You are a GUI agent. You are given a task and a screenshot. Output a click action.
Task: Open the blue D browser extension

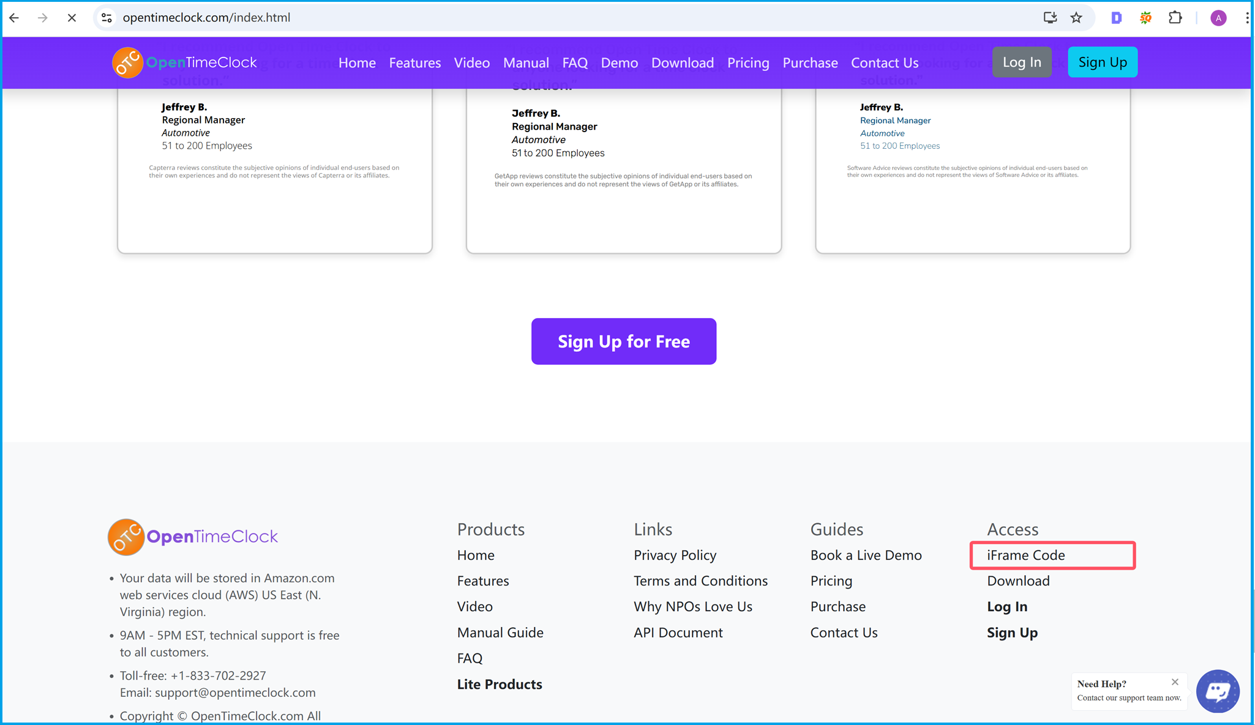(x=1116, y=18)
